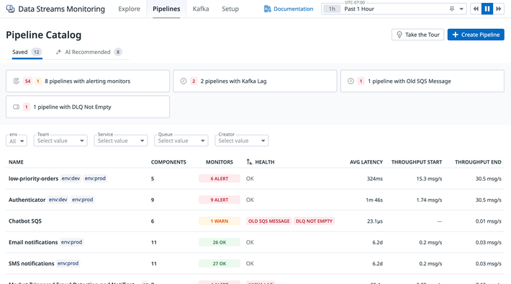Image resolution: width=511 pixels, height=284 pixels.
Task: Filter by 8 pipelines with alerting monitors
Action: 88,81
